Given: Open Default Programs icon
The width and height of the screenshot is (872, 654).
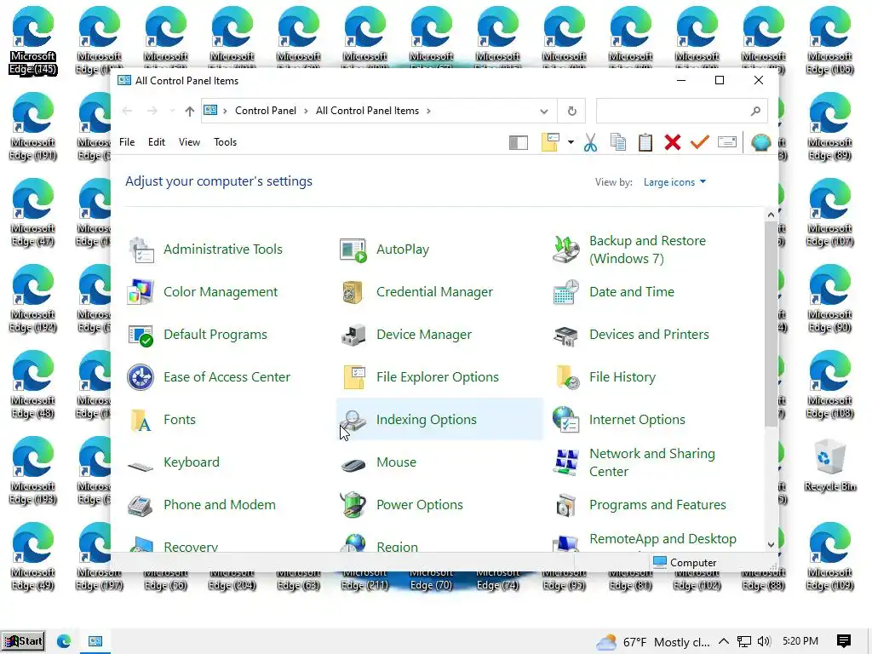Looking at the screenshot, I should (141, 335).
